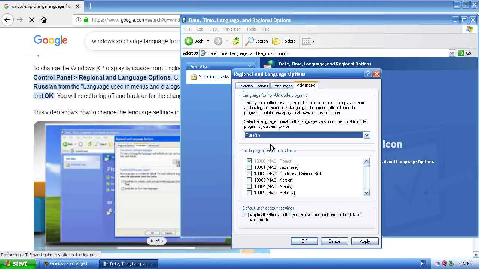479x269 pixels.
Task: Click the icon at the Address bar's left
Action: coord(204,53)
